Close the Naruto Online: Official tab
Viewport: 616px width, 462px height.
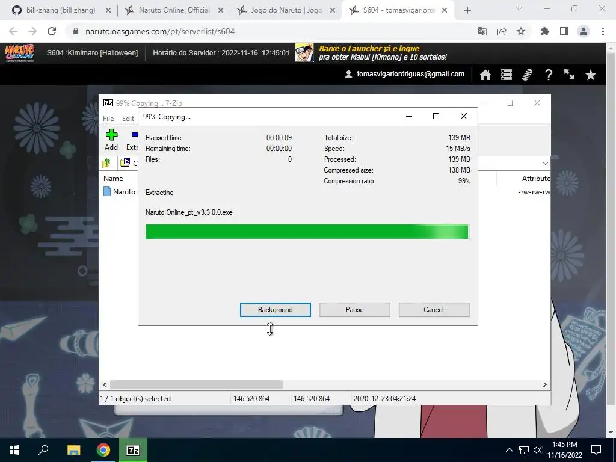(221, 11)
